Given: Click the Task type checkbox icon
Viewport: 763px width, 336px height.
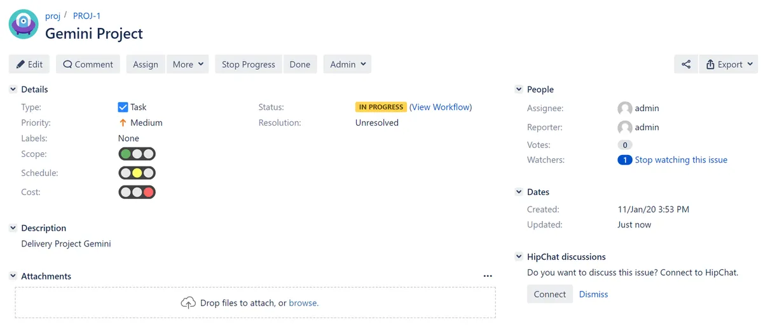Looking at the screenshot, I should click(123, 107).
